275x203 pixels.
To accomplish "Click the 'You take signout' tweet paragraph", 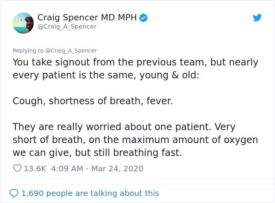I will 135,69.
